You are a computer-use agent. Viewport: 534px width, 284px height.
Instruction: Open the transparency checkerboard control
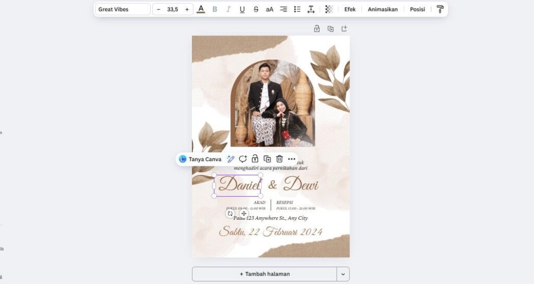[x=329, y=9]
